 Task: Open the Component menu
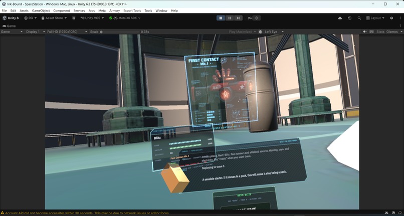tap(62, 10)
